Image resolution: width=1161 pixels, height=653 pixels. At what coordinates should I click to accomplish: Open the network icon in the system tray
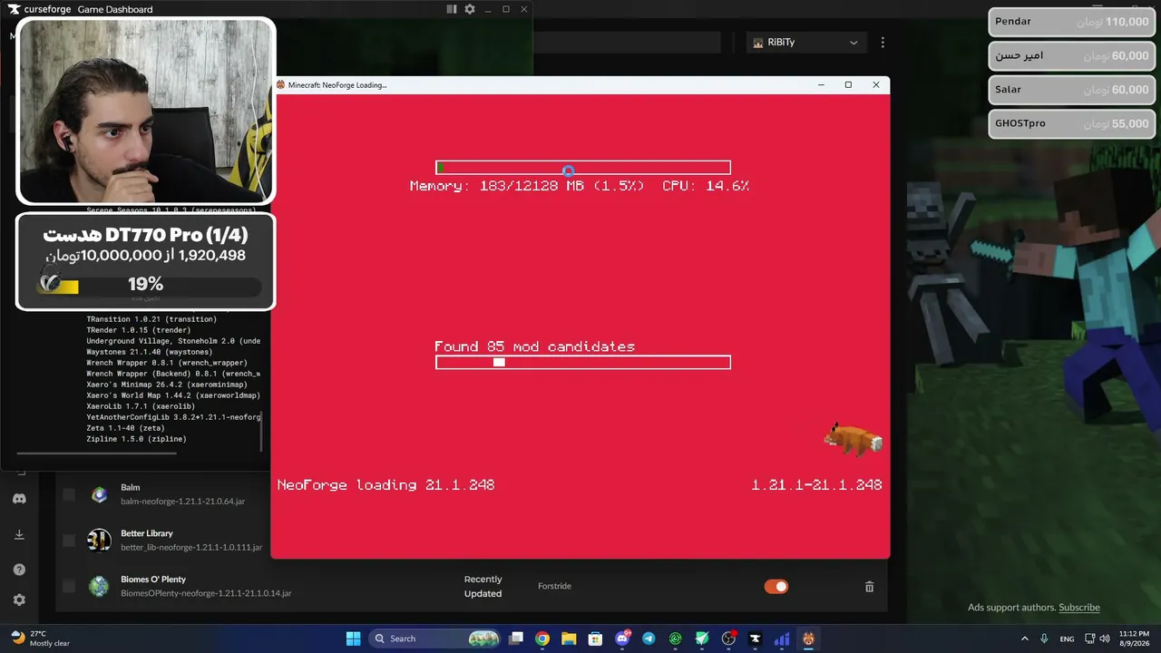point(1090,638)
